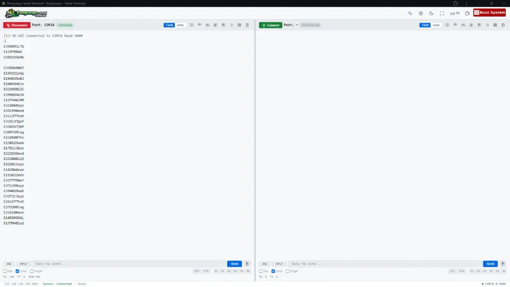
Task: Change CR+LF line ending in right panel
Action: [x=280, y=264]
